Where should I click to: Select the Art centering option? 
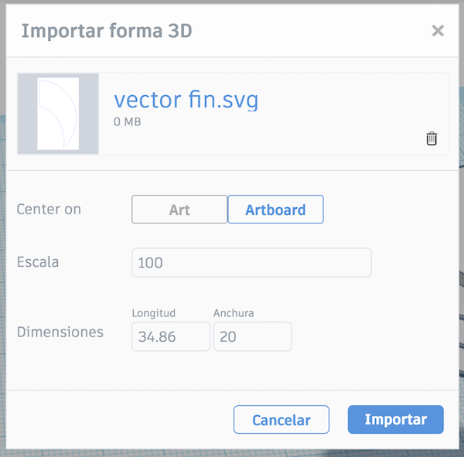coord(179,210)
